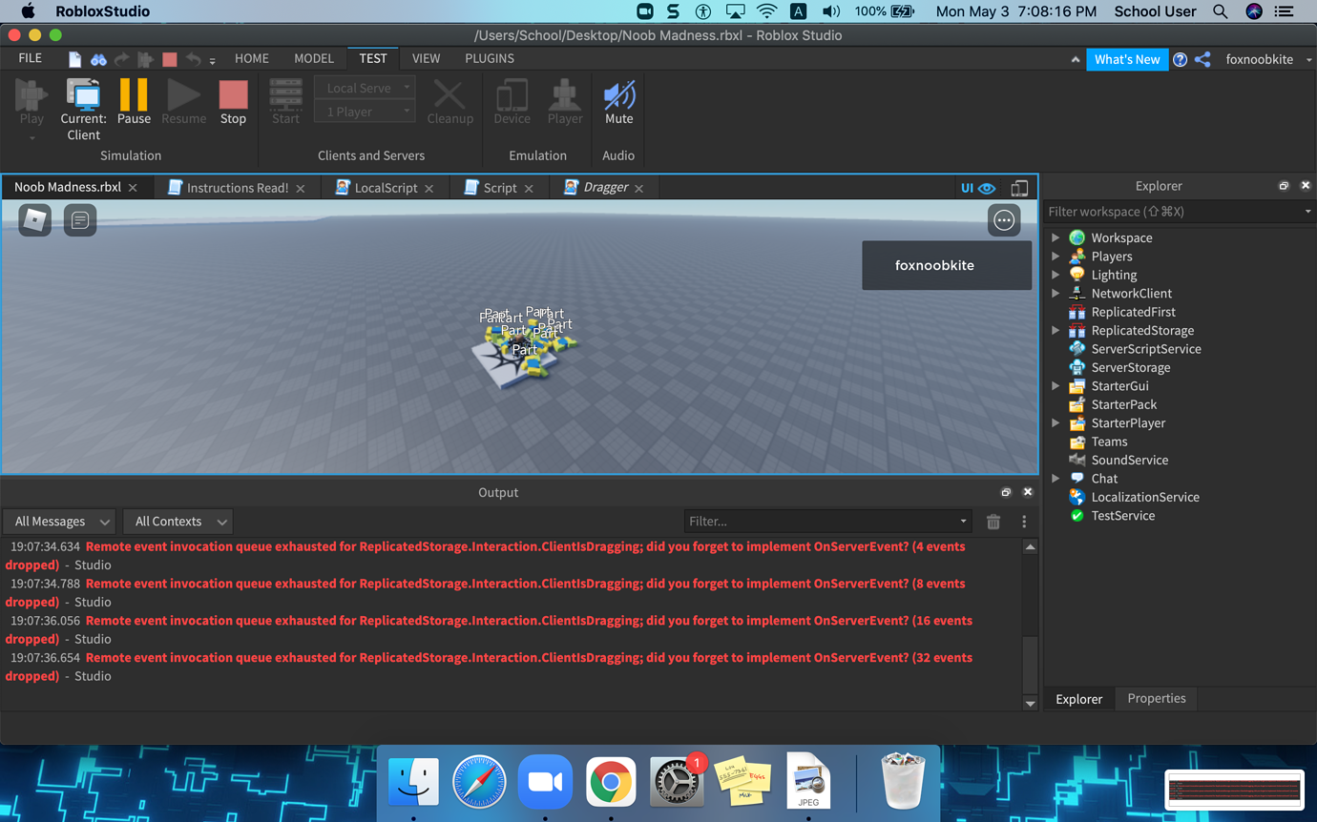Click the Roblox logo icon in the viewport
Image resolution: width=1317 pixels, height=822 pixels.
(x=34, y=219)
